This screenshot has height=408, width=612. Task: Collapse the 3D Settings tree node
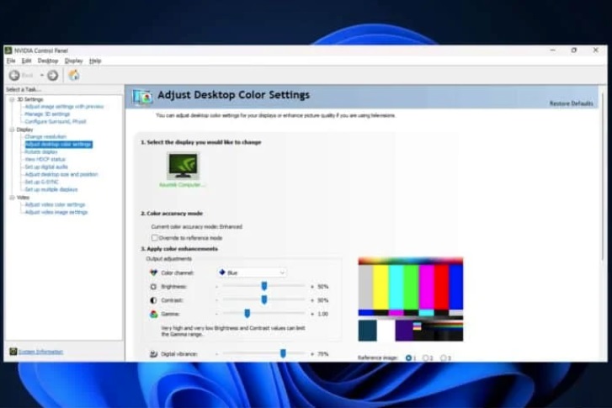(12, 99)
